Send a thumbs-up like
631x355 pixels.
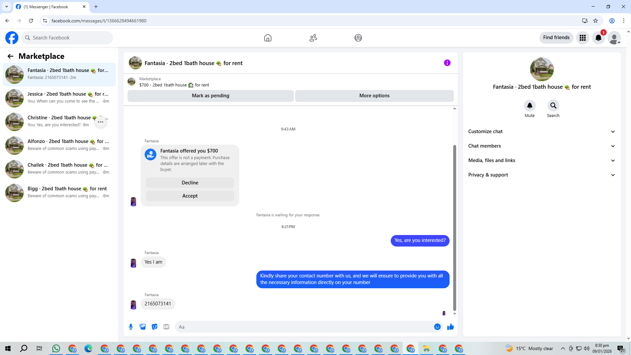[x=451, y=327]
